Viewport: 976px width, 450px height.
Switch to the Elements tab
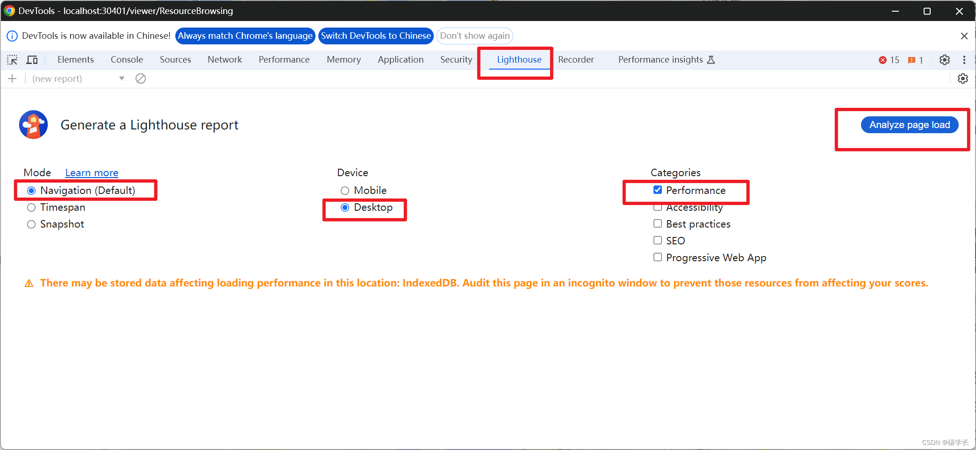76,60
